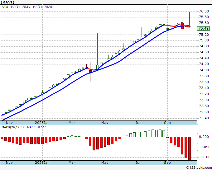
Task: Click Mar on the price chart date axis
Action: tap(72, 123)
